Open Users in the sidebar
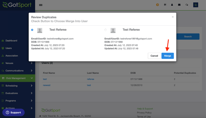This screenshot has height=118, width=206. click(x=9, y=48)
